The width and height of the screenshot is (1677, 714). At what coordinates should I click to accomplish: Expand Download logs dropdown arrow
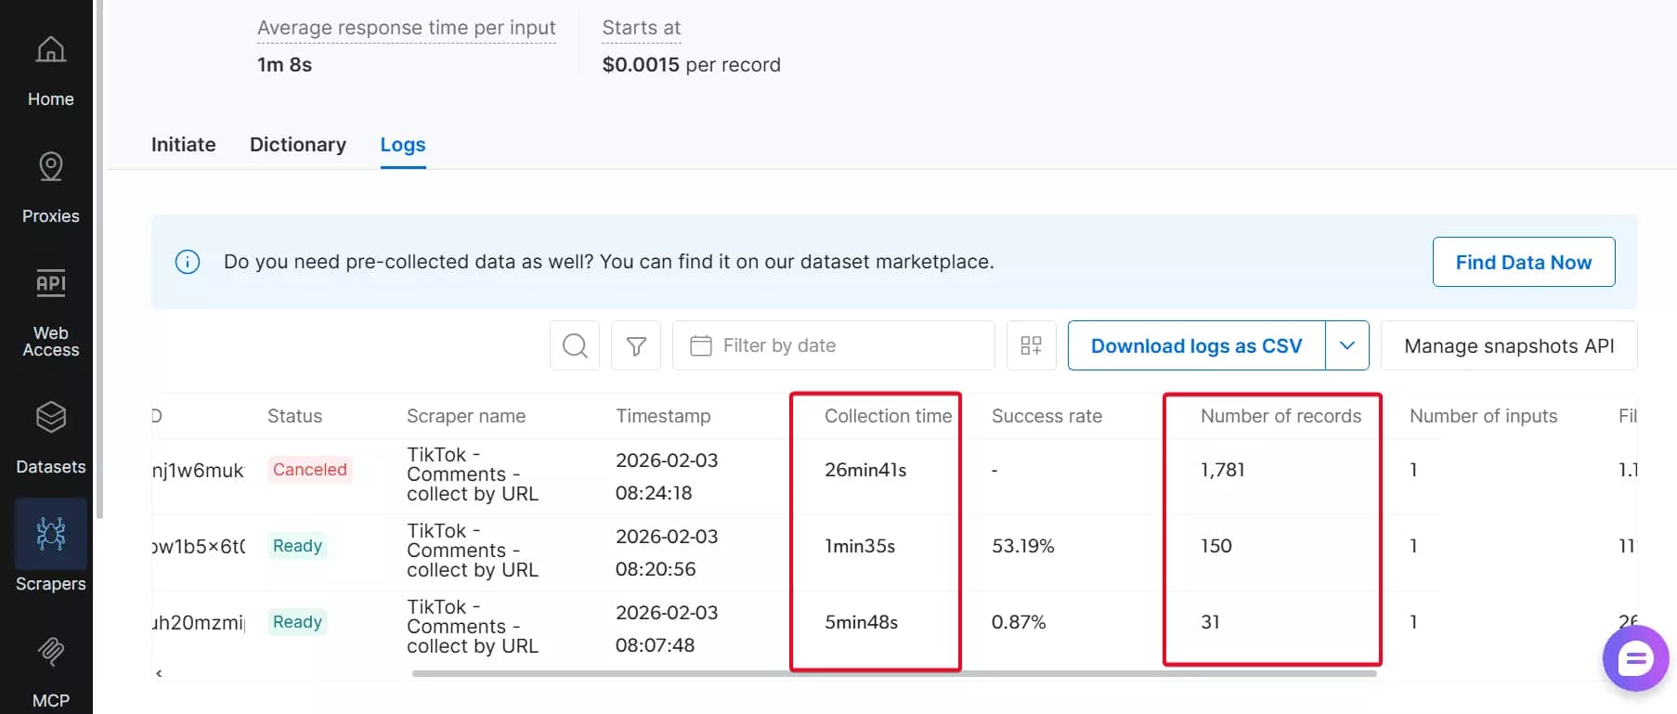tap(1346, 346)
